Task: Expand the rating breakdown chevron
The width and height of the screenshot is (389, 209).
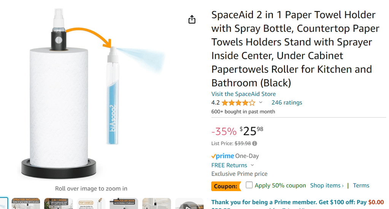Action: [261, 102]
